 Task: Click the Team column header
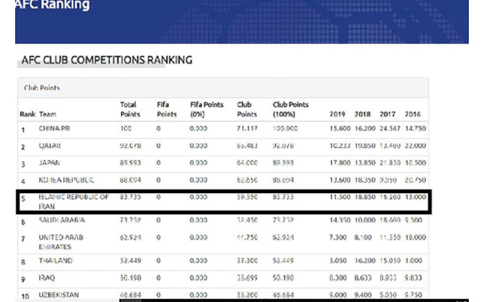[47, 115]
